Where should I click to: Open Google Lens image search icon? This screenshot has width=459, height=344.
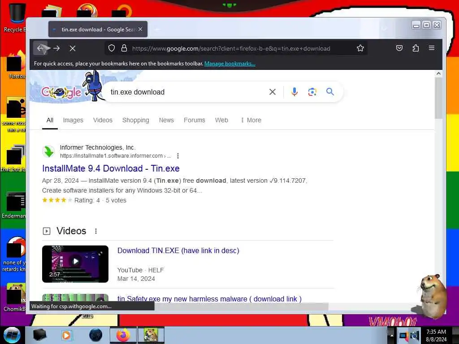[x=312, y=92]
